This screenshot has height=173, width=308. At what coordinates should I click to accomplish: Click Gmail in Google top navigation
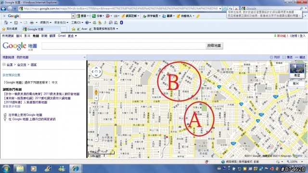click(x=62, y=36)
